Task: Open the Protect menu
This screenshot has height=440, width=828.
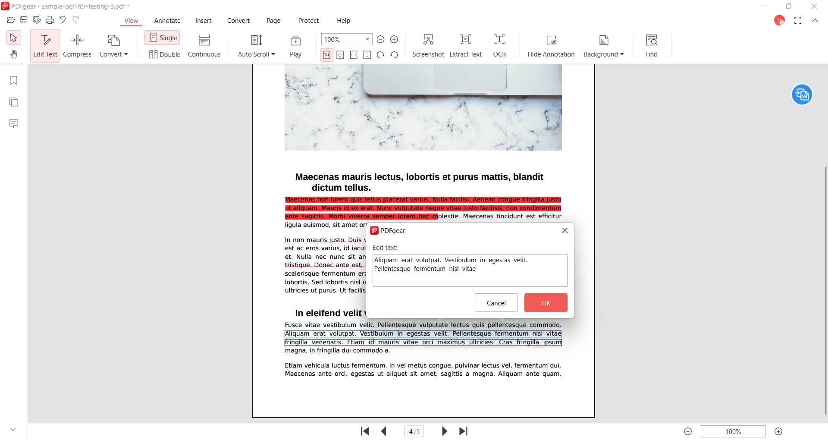Action: (308, 20)
